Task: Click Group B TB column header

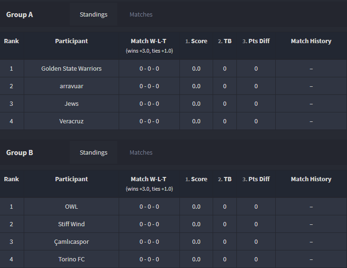Action: point(225,179)
